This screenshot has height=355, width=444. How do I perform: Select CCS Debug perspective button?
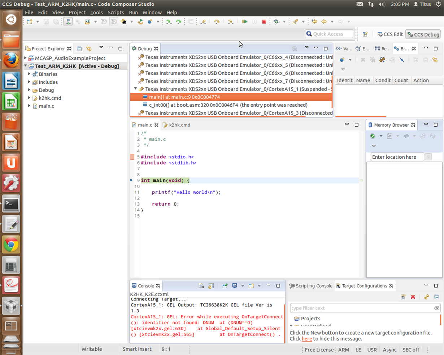(x=423, y=34)
